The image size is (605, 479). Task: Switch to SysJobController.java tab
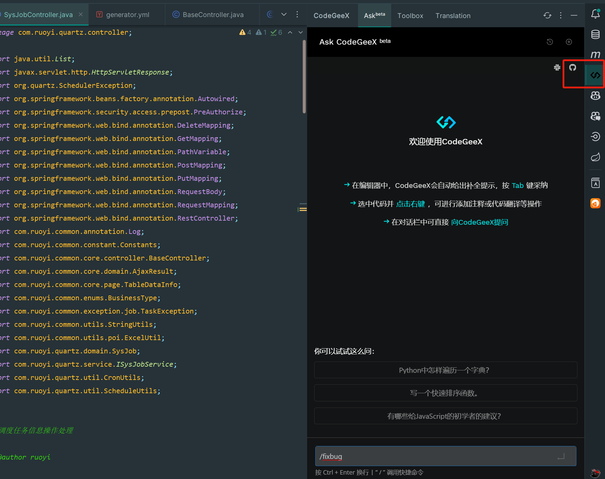[38, 15]
